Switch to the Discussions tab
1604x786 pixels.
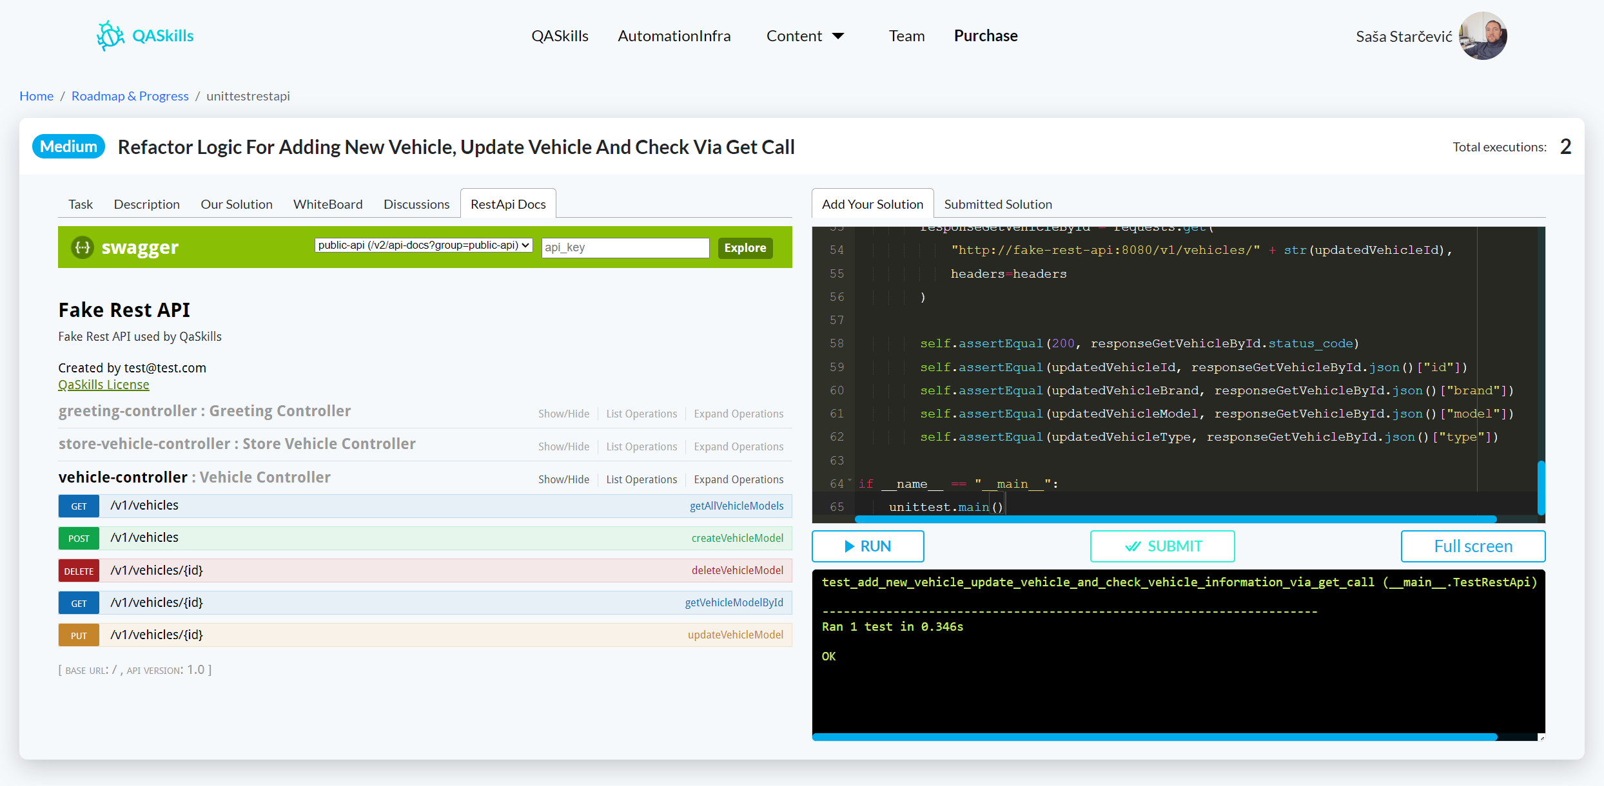coord(416,204)
